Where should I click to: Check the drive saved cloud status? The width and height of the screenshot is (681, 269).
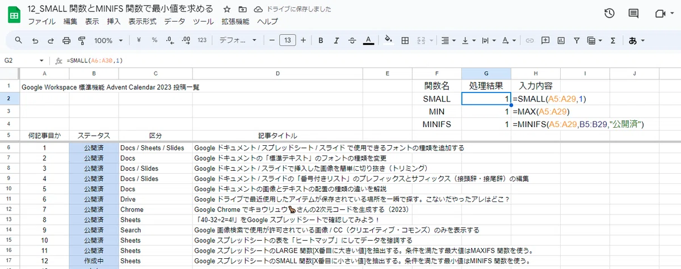pos(259,10)
